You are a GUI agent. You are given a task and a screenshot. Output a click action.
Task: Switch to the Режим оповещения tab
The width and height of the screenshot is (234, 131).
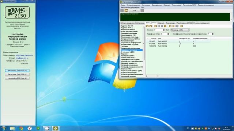[x=201, y=23]
